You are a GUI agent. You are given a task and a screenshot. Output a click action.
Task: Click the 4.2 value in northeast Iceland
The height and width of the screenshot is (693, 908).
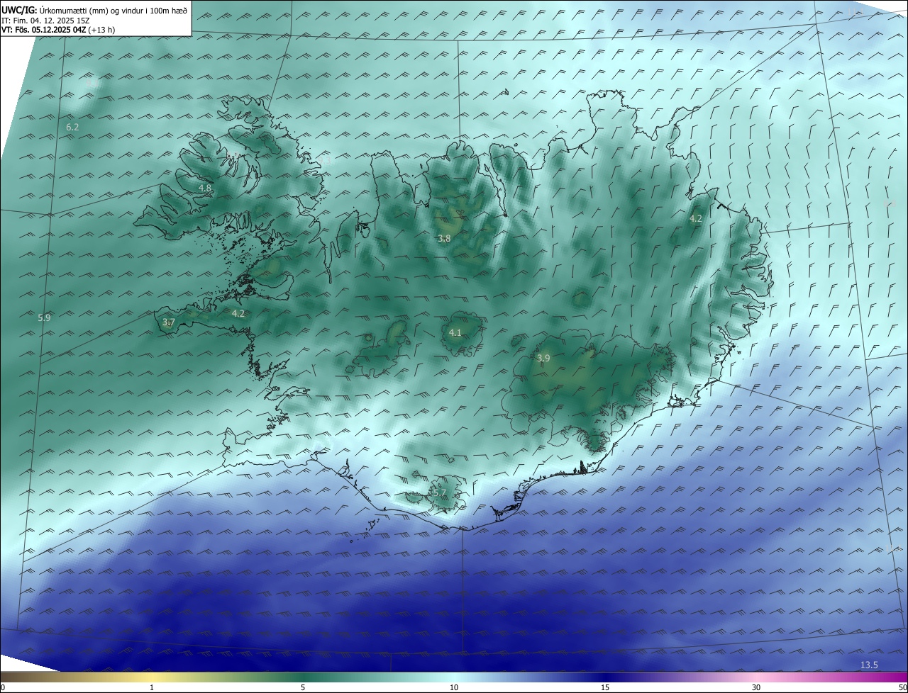[696, 219]
